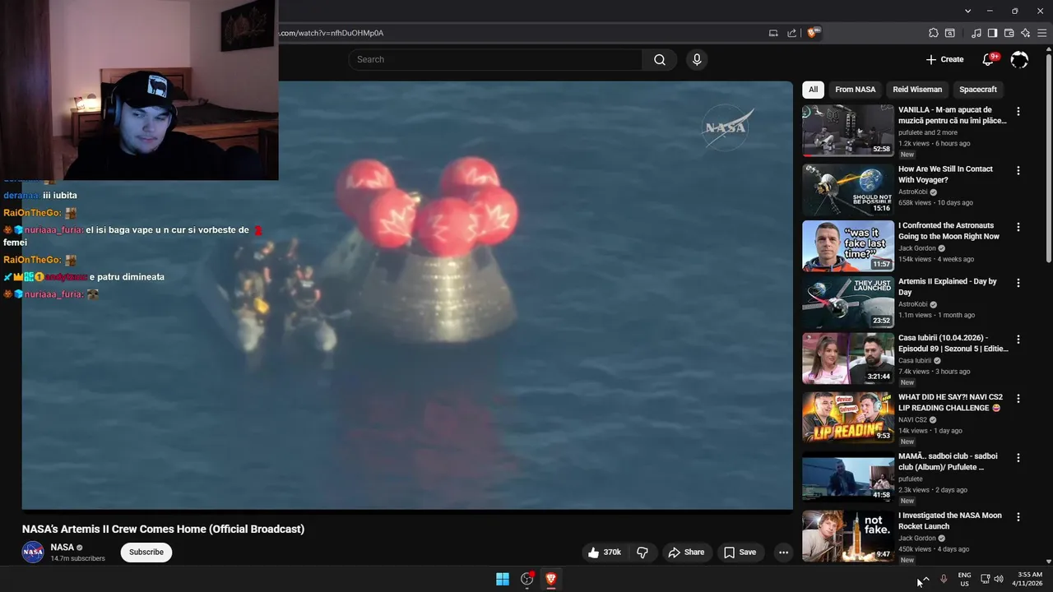This screenshot has height=592, width=1053.
Task: Like the NASA video with thumbs up
Action: pyautogui.click(x=604, y=553)
